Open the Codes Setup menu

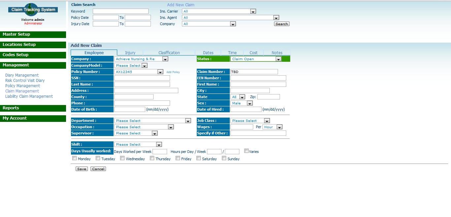(x=33, y=55)
